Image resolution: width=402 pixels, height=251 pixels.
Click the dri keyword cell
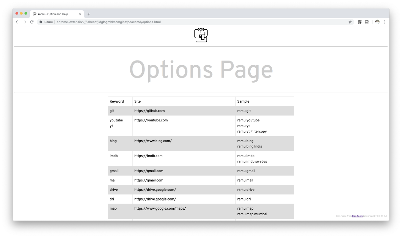pos(120,199)
